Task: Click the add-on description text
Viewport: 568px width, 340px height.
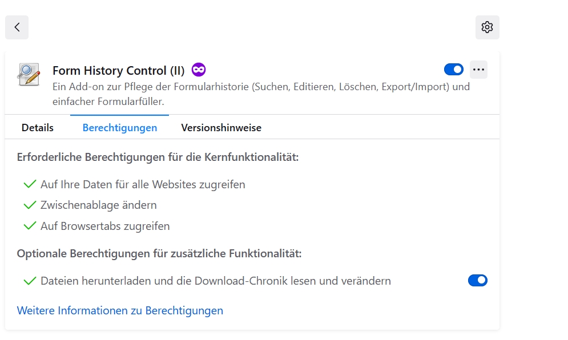Action: click(261, 94)
